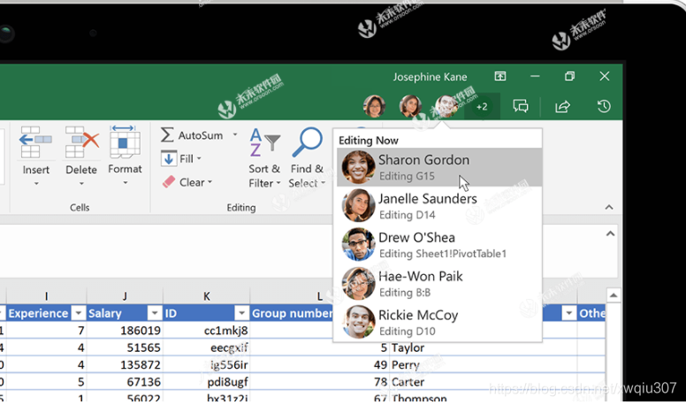Click the Delete cells icon

[x=81, y=141]
